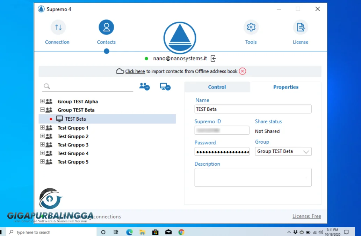The width and height of the screenshot is (361, 236).
Task: Open Cortana circle on the taskbar
Action: tap(103, 232)
